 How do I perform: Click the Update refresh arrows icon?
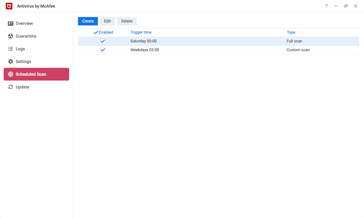click(11, 87)
